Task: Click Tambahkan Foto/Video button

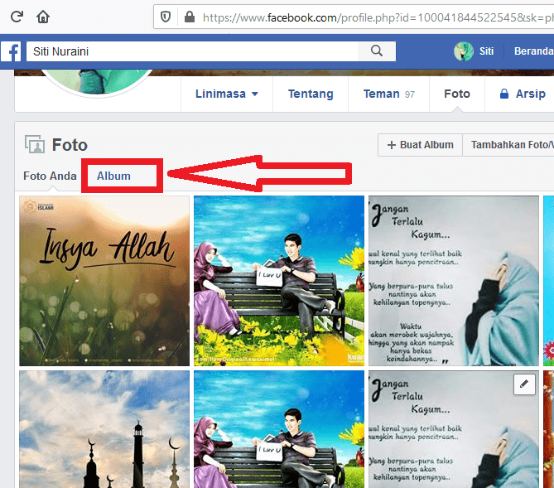Action: click(508, 145)
